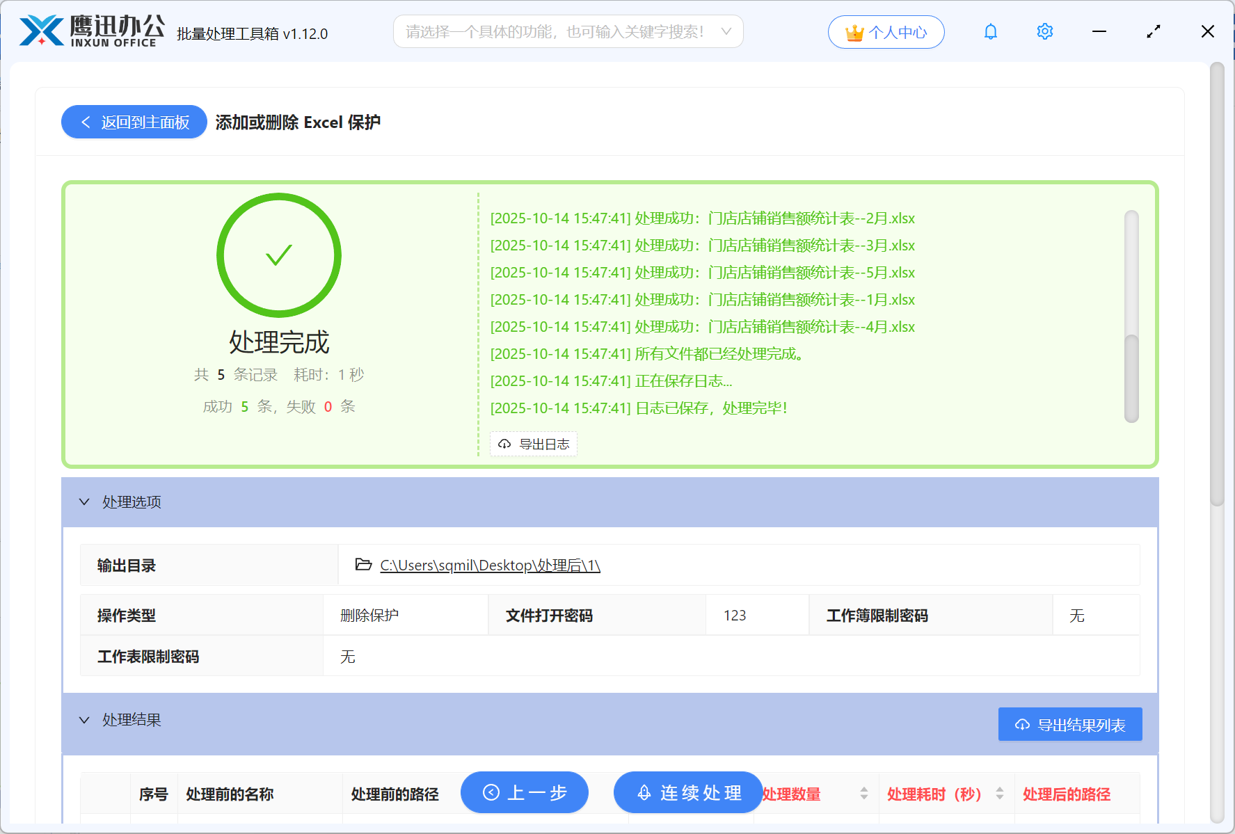Click the folder icon beside output path

click(x=363, y=565)
